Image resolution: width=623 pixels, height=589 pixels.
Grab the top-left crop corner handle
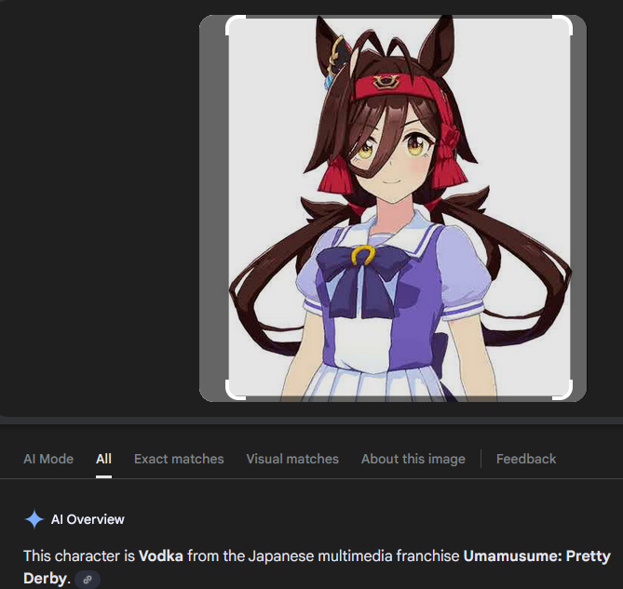pyautogui.click(x=236, y=25)
